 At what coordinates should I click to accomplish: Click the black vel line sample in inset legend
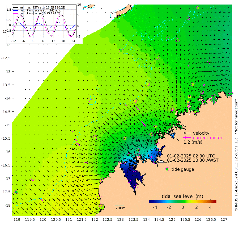click(15, 7)
